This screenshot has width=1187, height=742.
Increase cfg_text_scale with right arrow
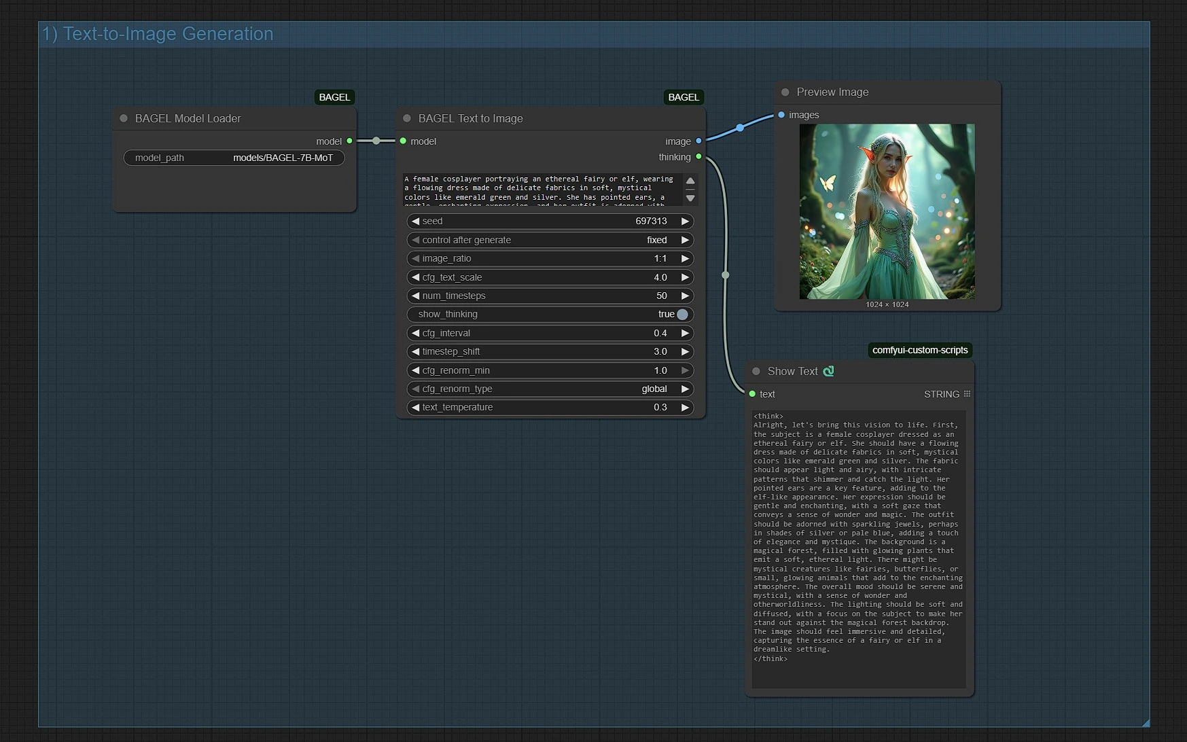coord(685,277)
